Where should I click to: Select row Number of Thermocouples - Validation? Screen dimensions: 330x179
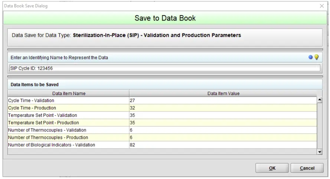coord(162,130)
